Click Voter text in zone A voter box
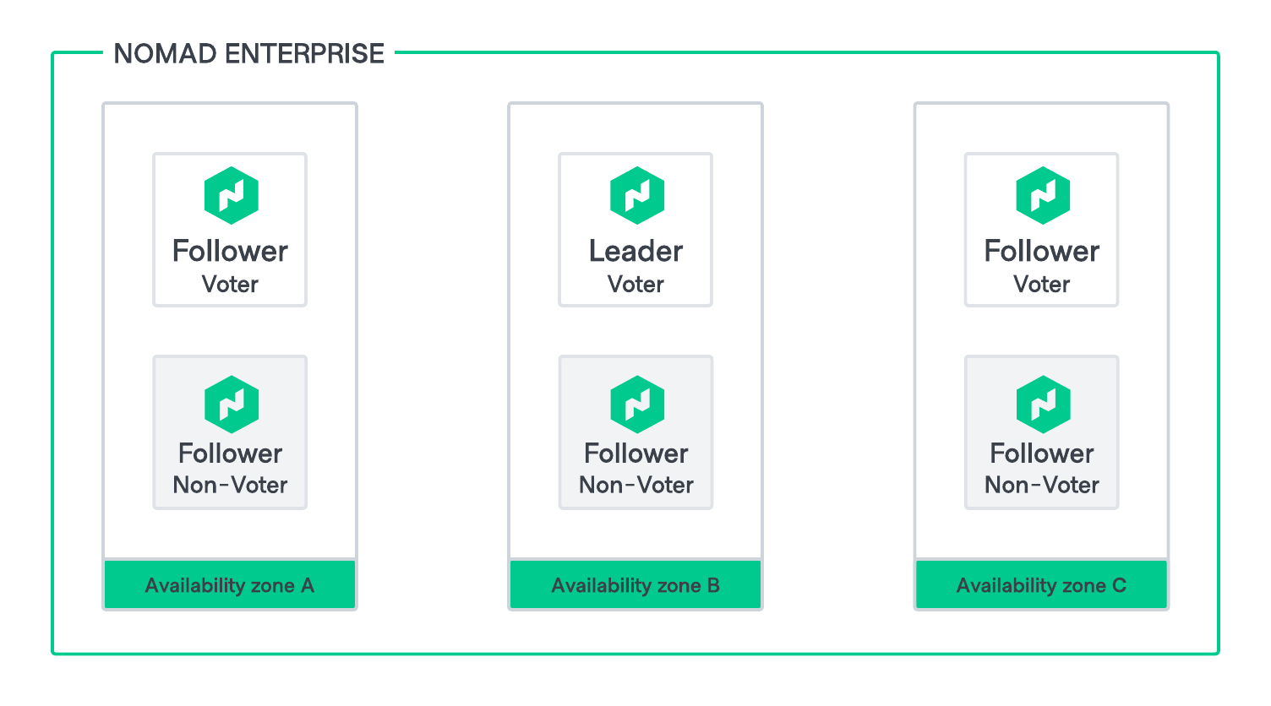1271x706 pixels. [x=230, y=285]
